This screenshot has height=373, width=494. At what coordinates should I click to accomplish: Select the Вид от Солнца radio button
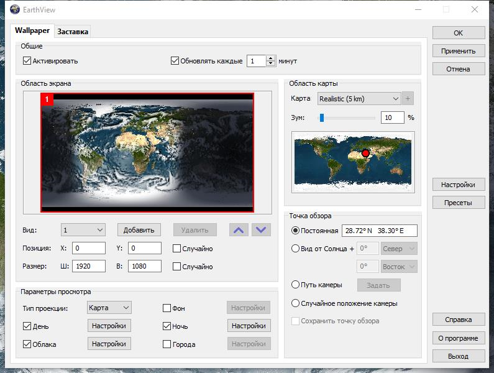click(x=295, y=249)
